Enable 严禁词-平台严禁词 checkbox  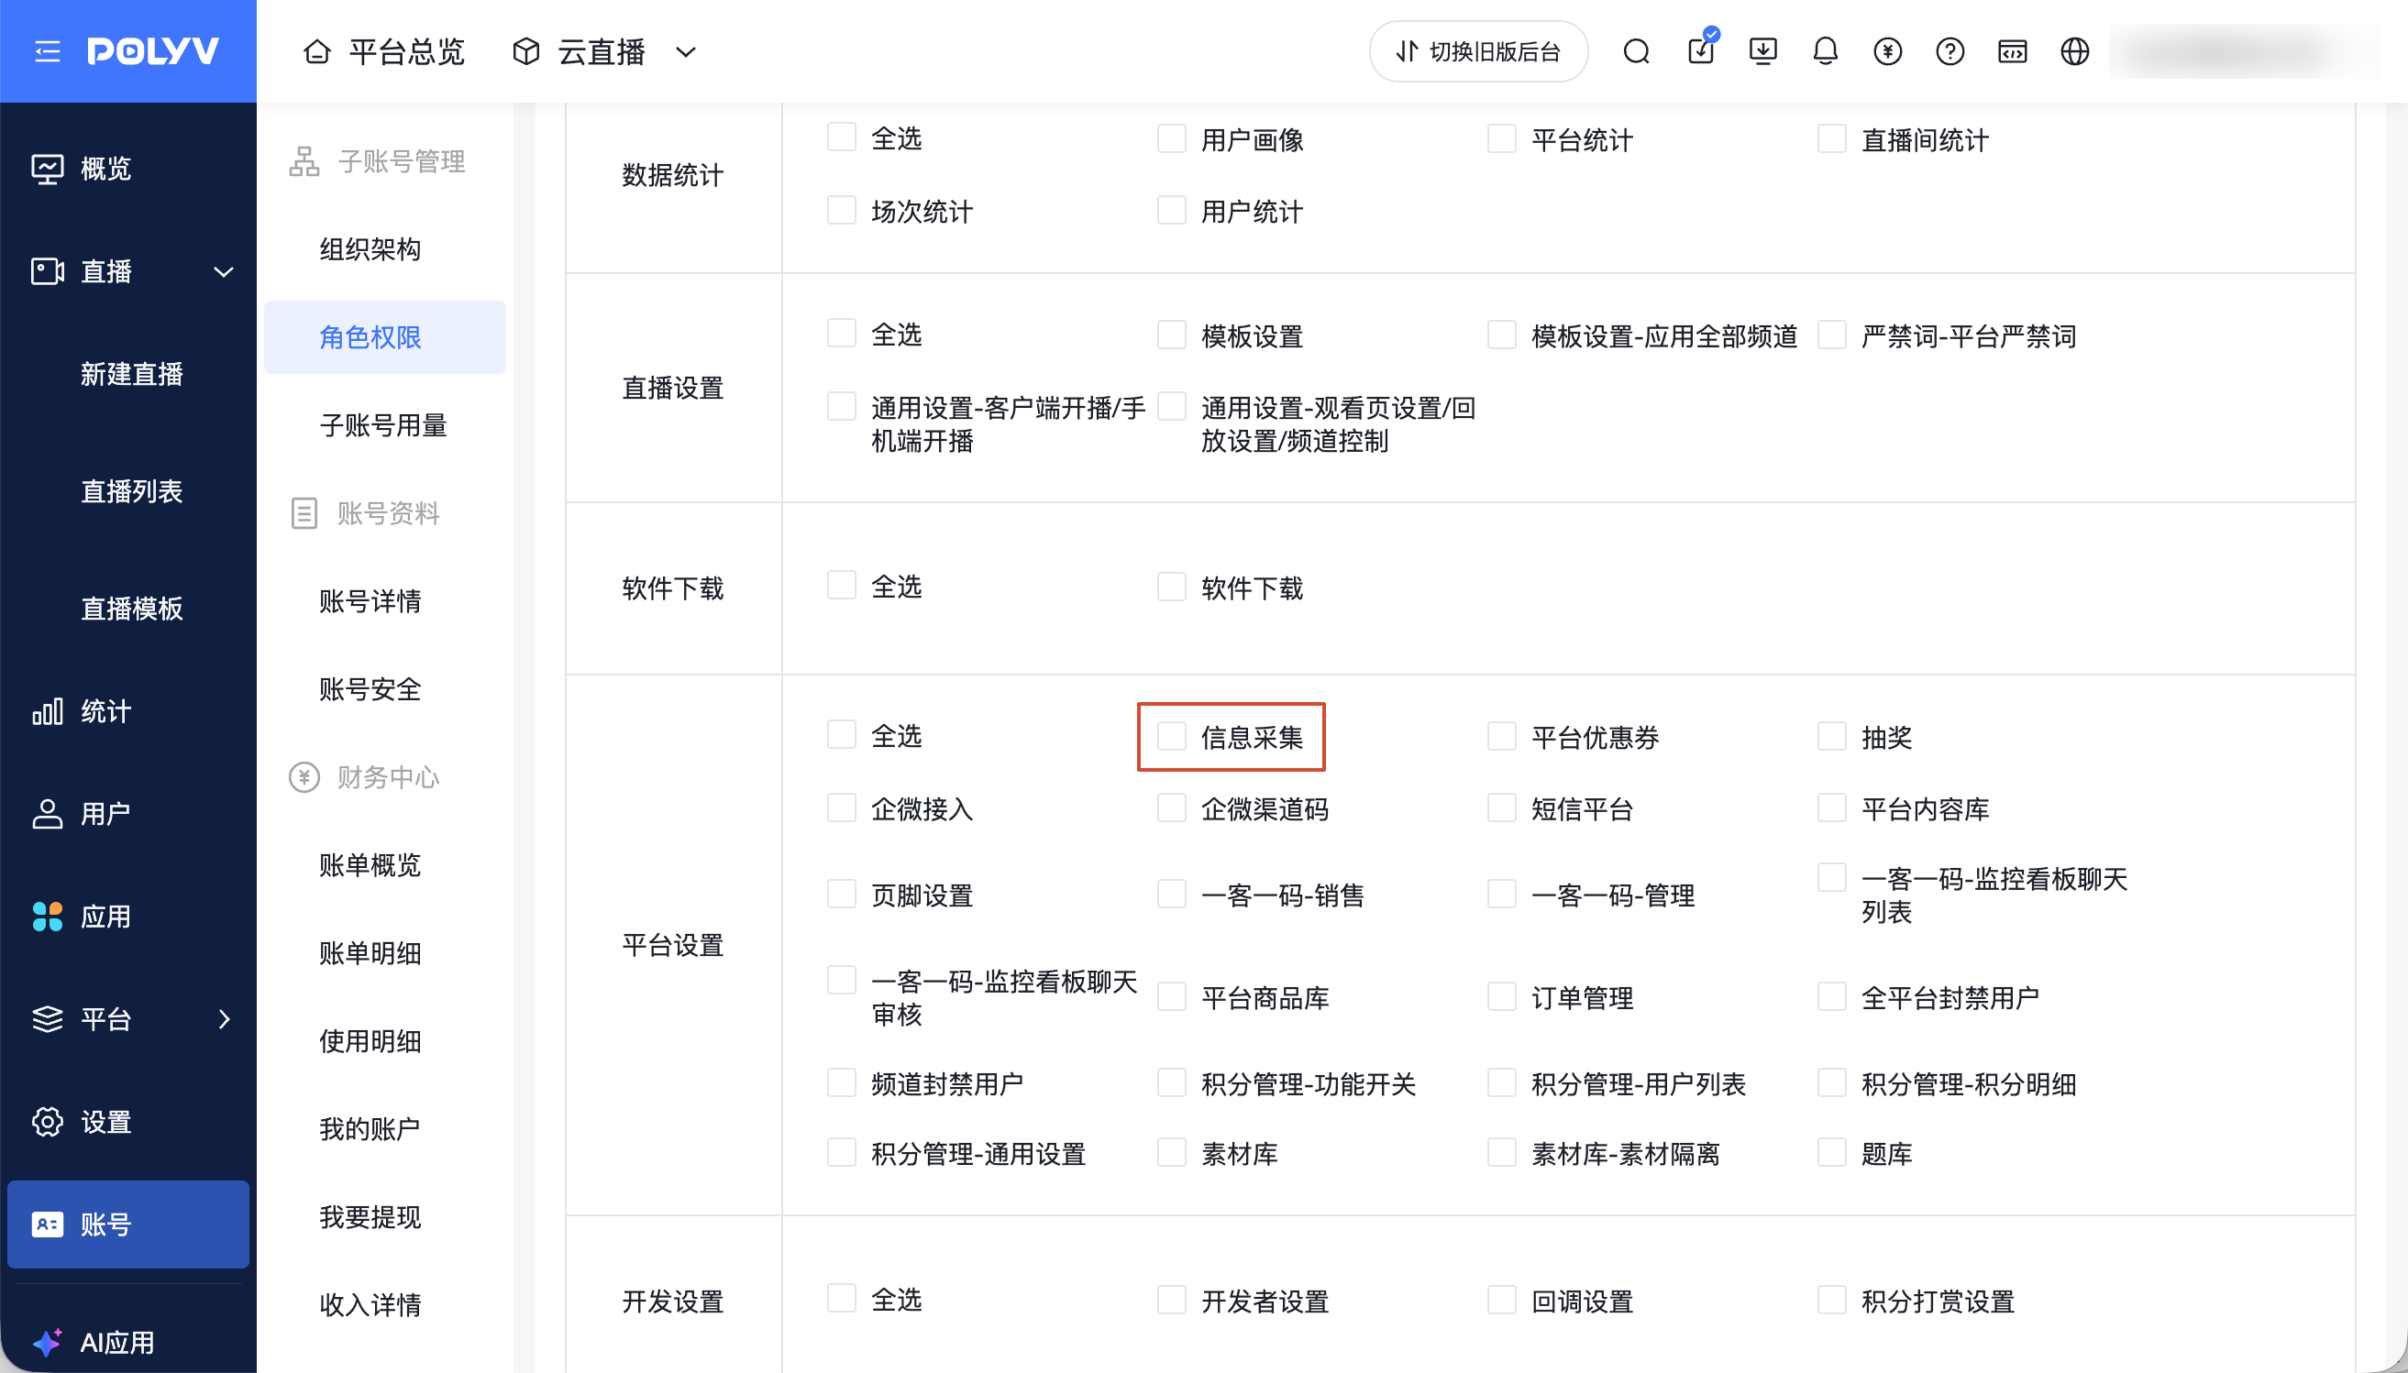pos(1832,335)
